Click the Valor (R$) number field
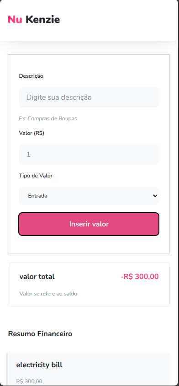The width and height of the screenshot is (179, 386). click(x=89, y=154)
